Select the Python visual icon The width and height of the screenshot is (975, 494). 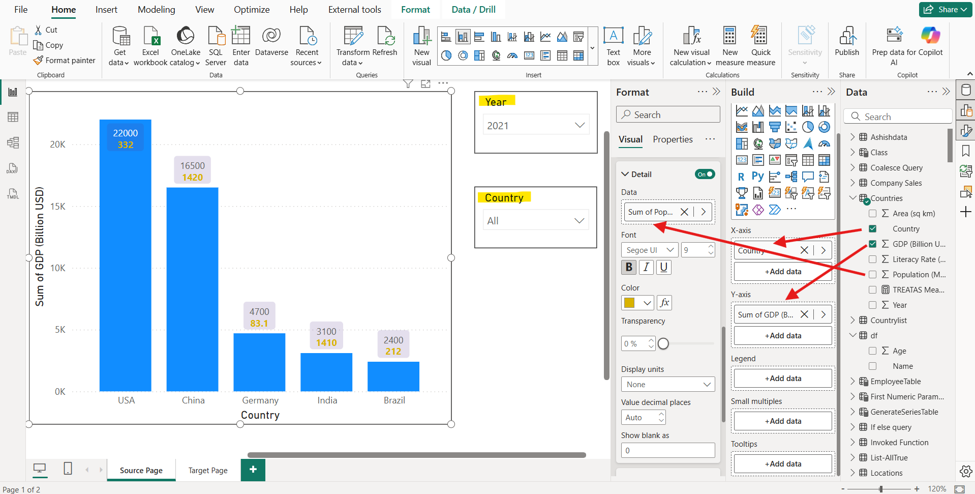point(757,177)
